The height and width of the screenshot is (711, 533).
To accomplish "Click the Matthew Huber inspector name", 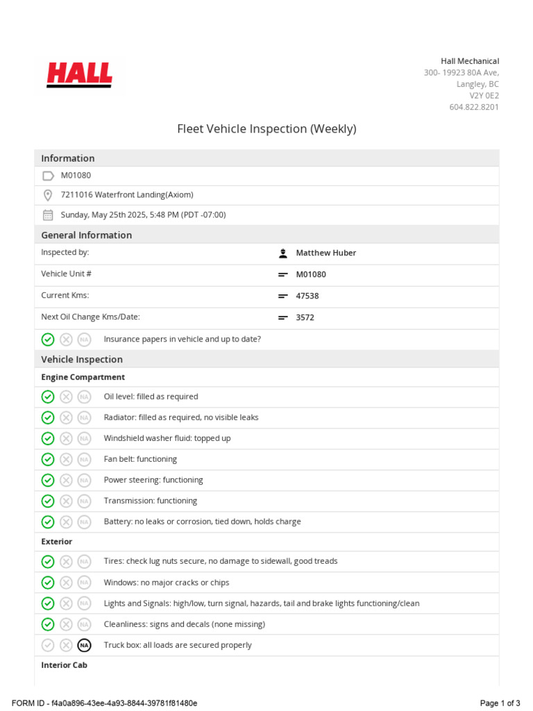I will [x=325, y=253].
